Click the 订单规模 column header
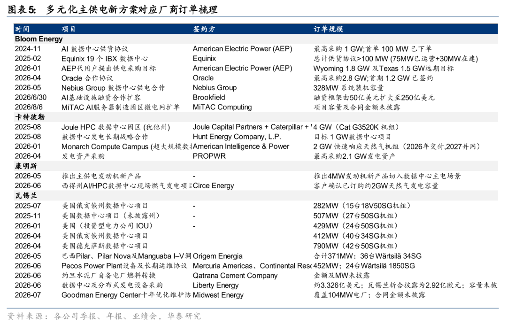This screenshot has height=324, width=507. point(328,29)
